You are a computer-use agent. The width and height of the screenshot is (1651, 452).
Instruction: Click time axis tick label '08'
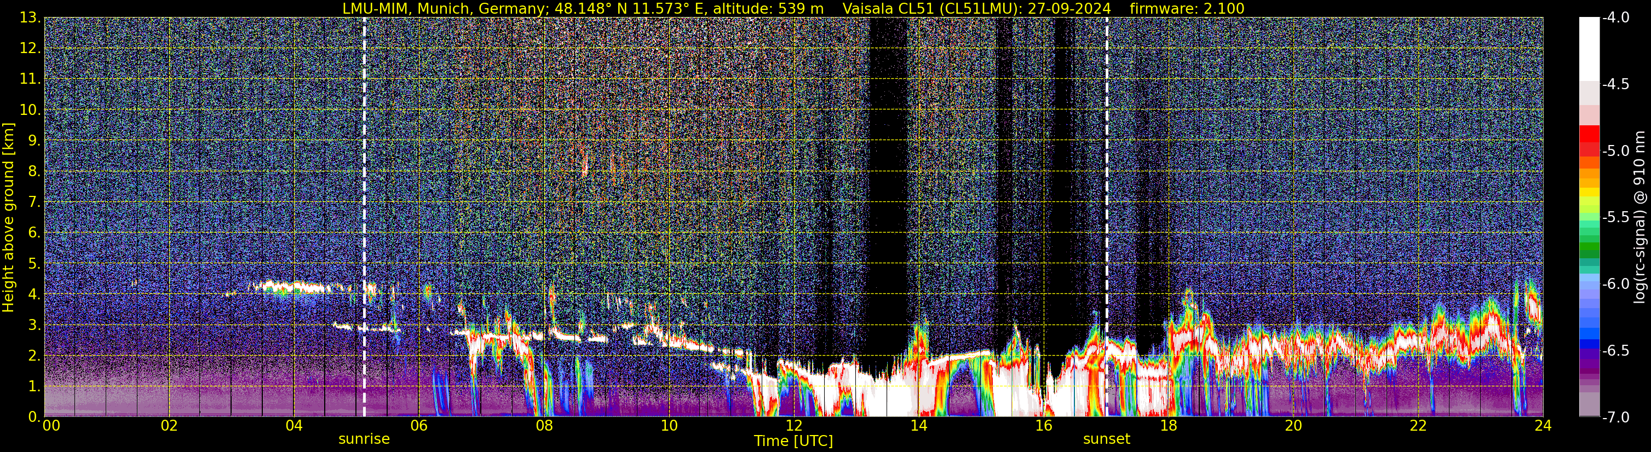(544, 426)
